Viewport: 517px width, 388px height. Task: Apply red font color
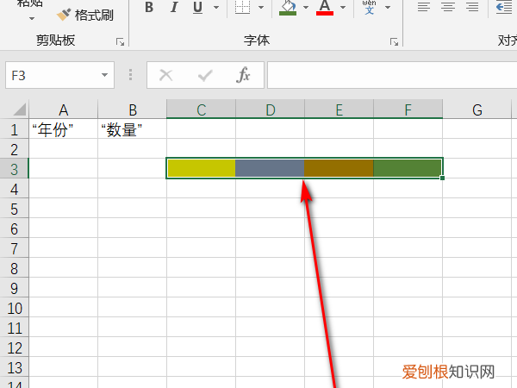point(325,7)
